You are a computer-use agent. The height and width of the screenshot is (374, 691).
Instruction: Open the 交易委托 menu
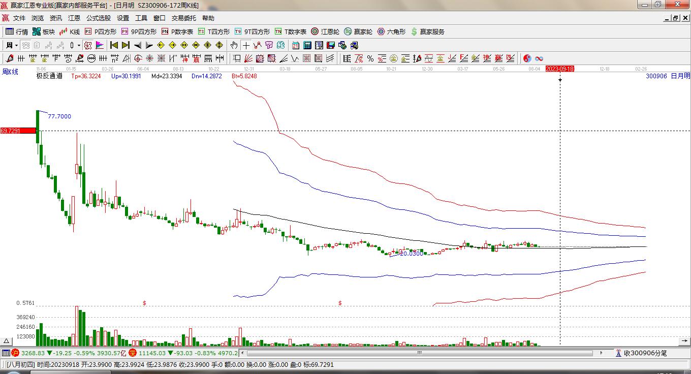[183, 18]
